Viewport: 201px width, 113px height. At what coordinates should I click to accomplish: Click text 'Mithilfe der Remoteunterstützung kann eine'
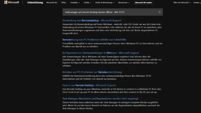click(83, 76)
